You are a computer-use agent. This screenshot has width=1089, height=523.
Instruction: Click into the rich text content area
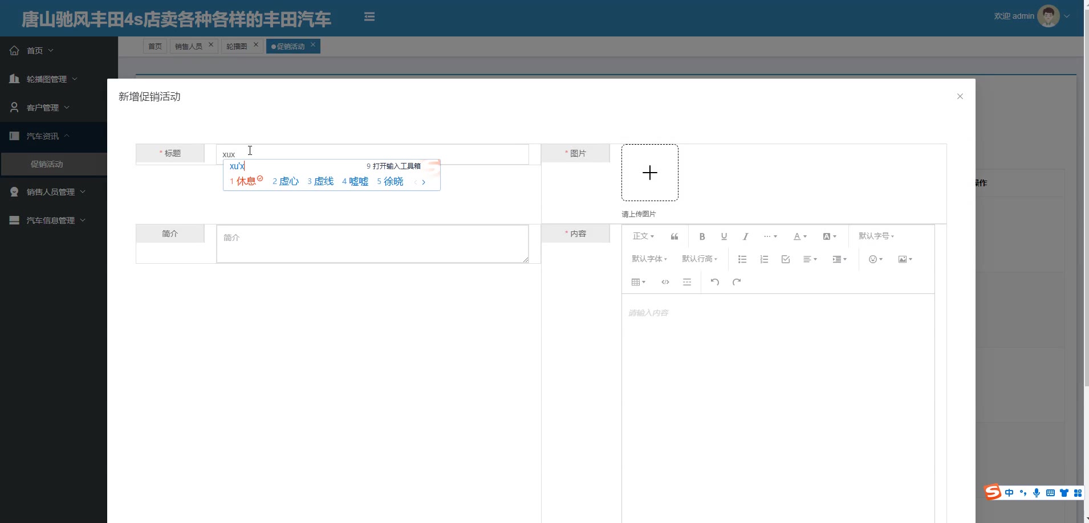click(778, 408)
